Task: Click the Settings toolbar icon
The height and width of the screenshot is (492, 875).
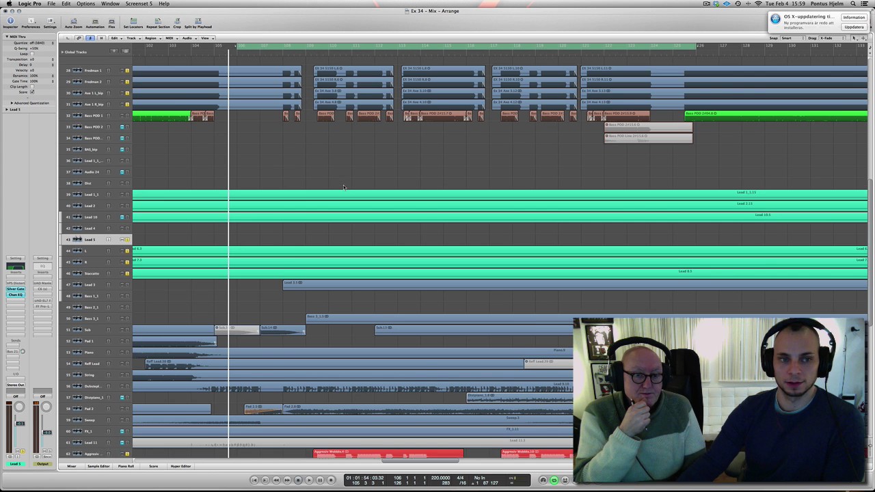Action: pos(50,23)
